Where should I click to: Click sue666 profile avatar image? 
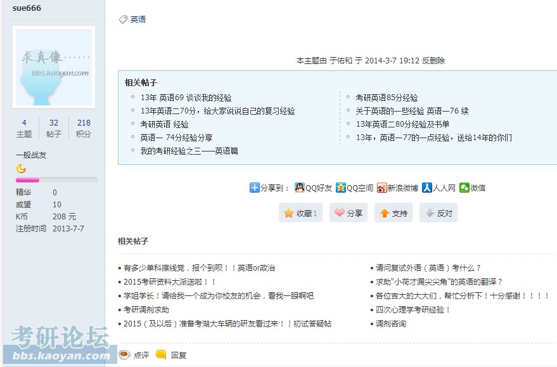(x=54, y=67)
